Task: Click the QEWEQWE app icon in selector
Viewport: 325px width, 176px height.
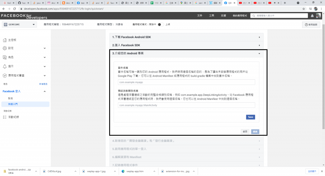Action: point(6,24)
